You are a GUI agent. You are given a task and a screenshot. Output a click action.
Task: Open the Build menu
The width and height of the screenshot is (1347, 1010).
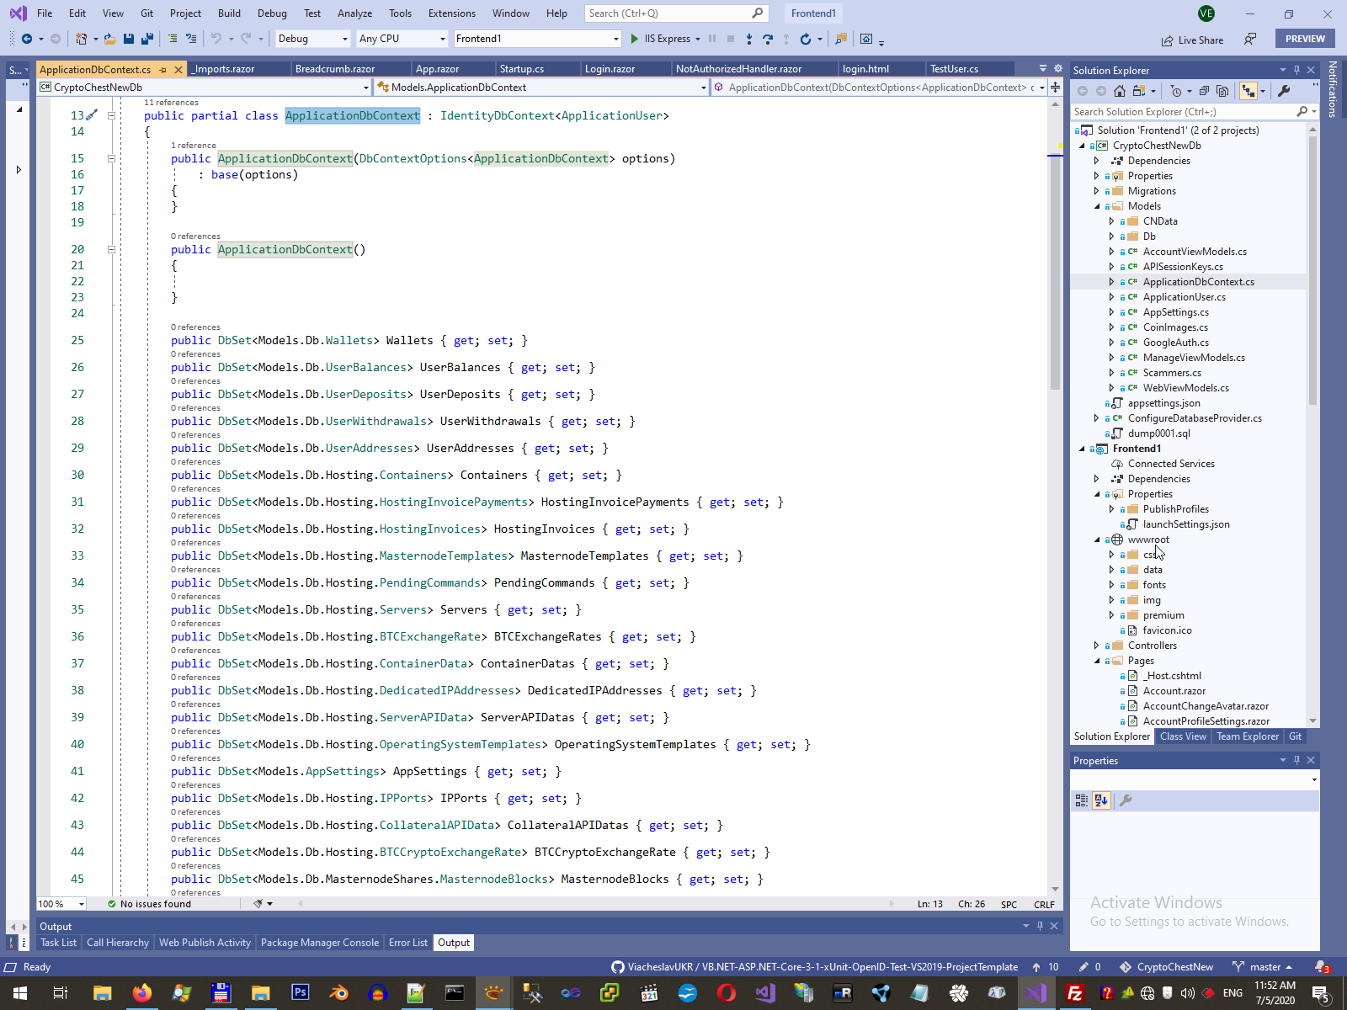click(229, 13)
